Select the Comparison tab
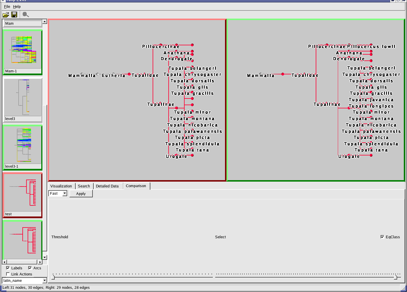This screenshot has height=292, width=407. pyautogui.click(x=136, y=186)
